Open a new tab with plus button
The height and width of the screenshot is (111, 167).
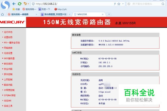coord(109,14)
